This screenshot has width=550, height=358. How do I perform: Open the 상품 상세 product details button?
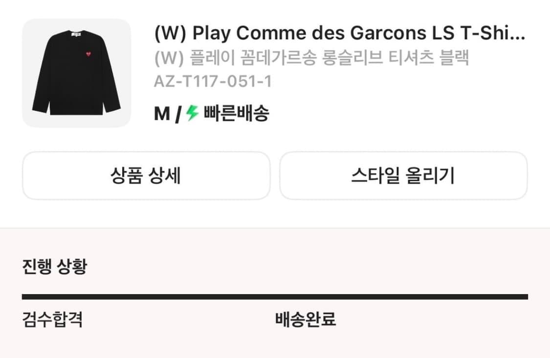(146, 175)
